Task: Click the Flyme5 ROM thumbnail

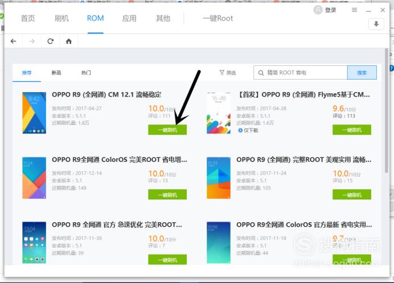Action: tap(219, 113)
